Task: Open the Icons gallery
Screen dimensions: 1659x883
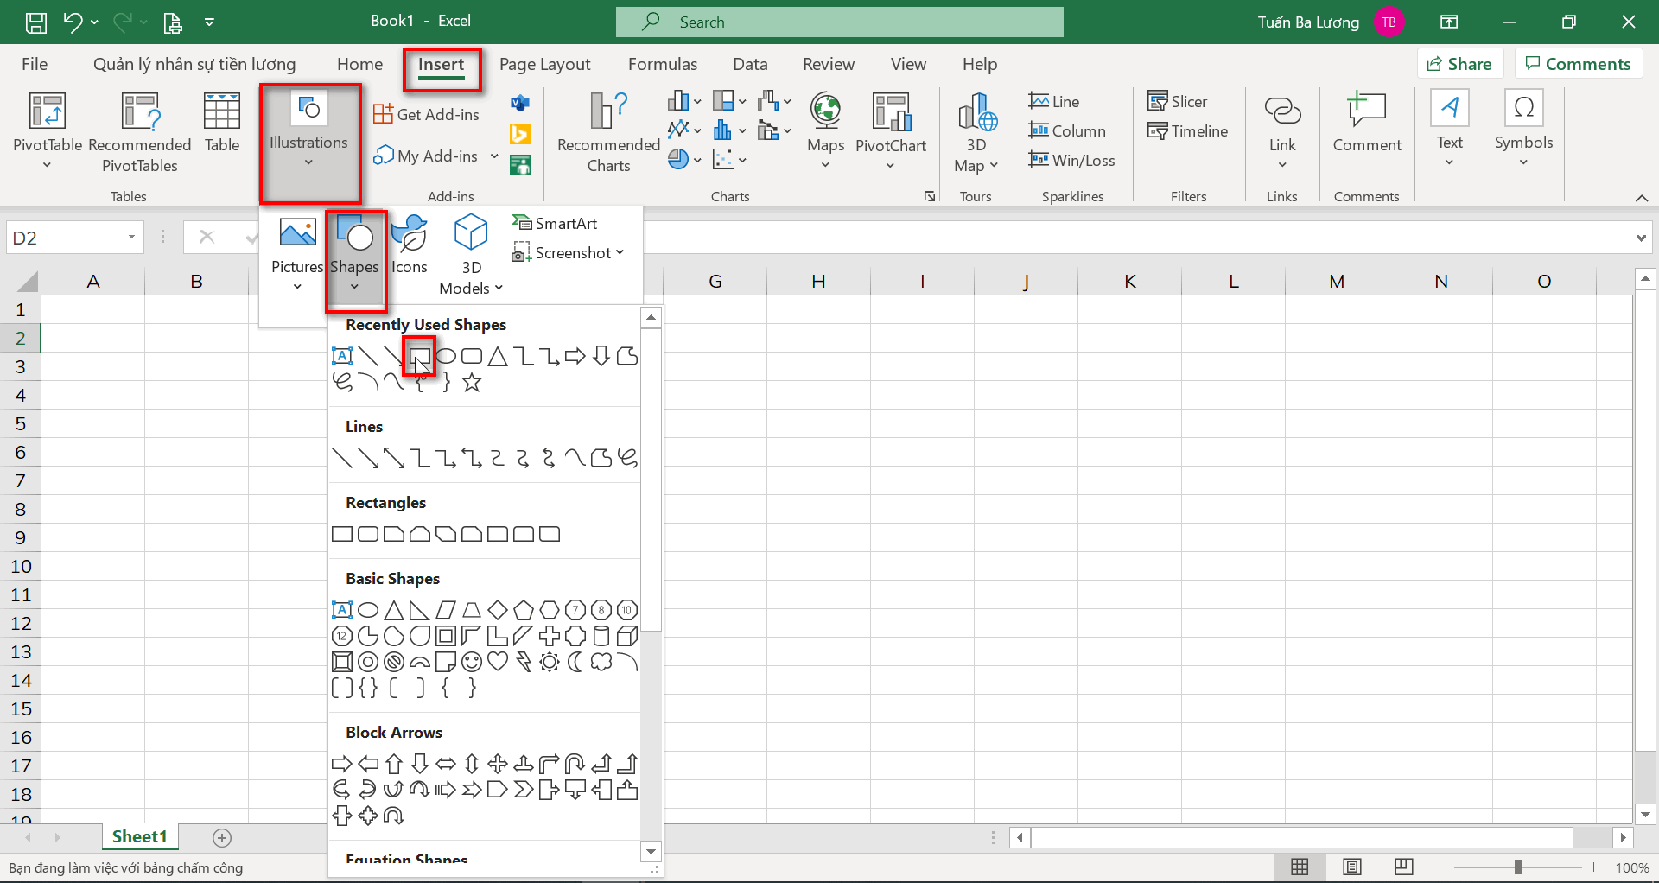Action: click(410, 245)
